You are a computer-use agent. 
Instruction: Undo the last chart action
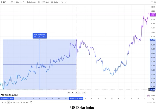pos(62,2)
